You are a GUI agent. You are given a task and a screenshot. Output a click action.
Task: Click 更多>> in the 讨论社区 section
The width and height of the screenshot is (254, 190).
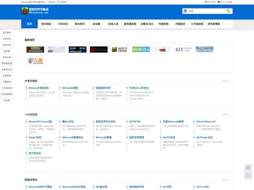coord(226,115)
